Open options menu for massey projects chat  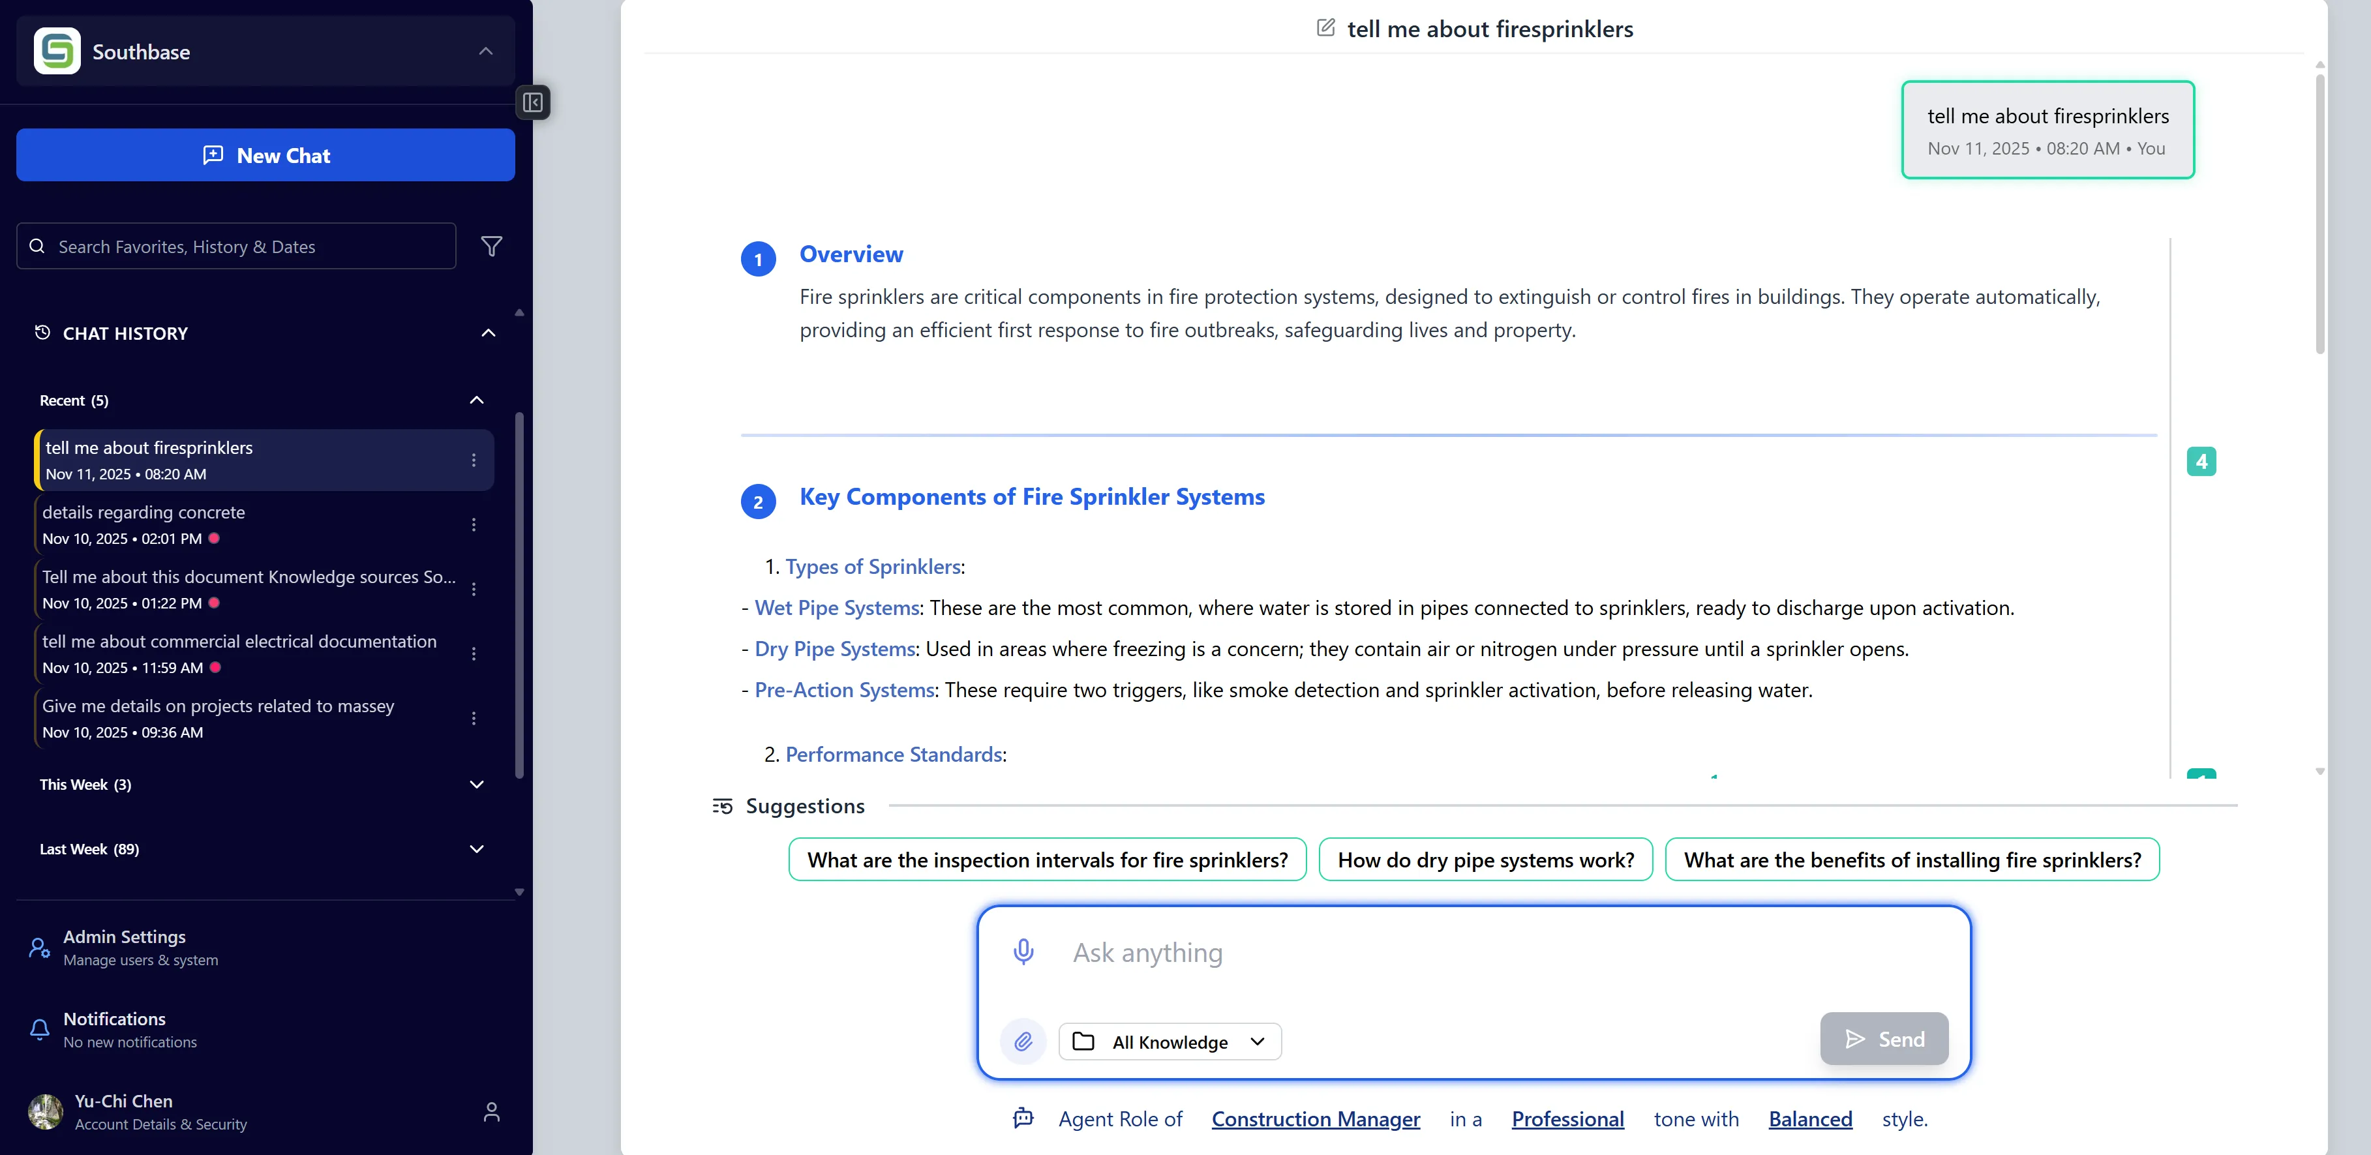point(474,718)
